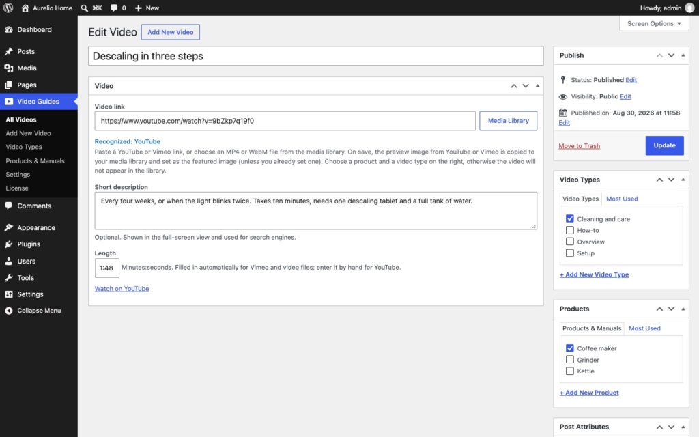Switch to Most Used tab in Products
699x437 pixels.
(644, 328)
